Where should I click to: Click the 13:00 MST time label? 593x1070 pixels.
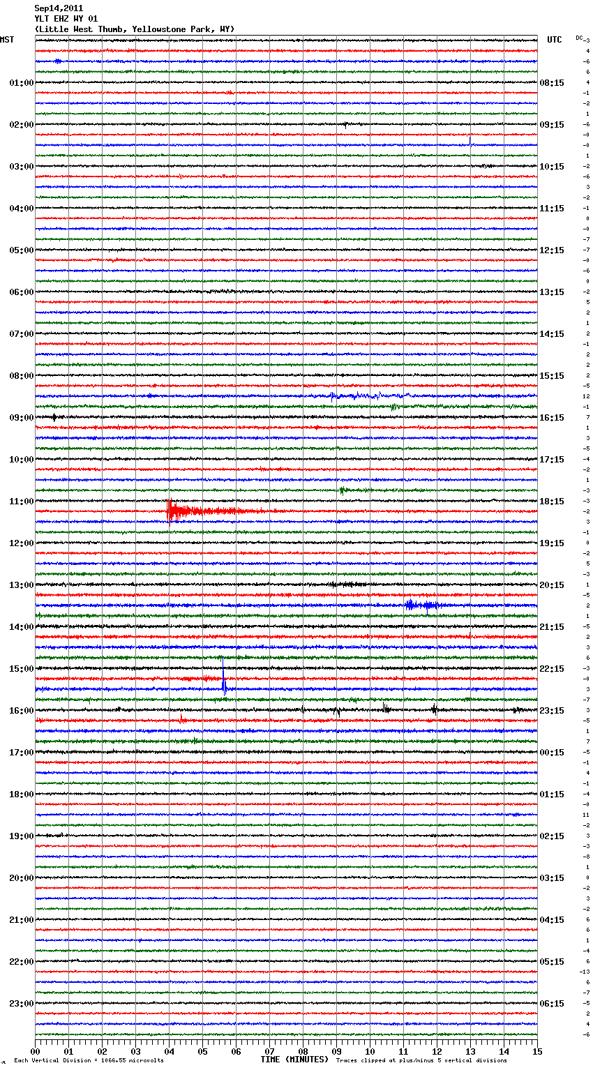[22, 585]
